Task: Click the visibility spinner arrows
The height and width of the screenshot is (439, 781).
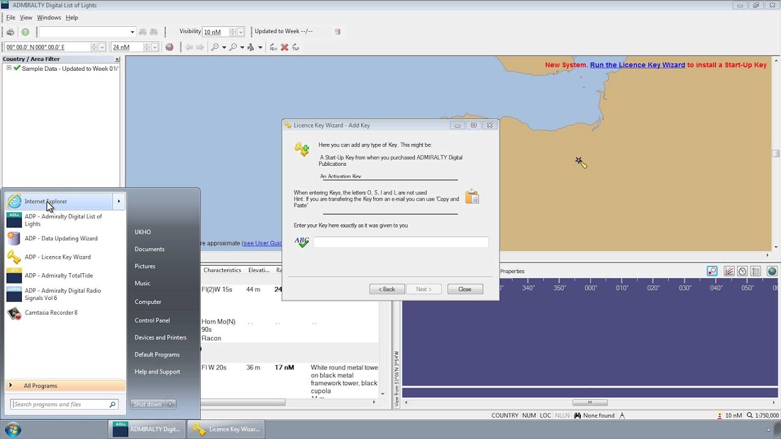Action: click(x=233, y=32)
